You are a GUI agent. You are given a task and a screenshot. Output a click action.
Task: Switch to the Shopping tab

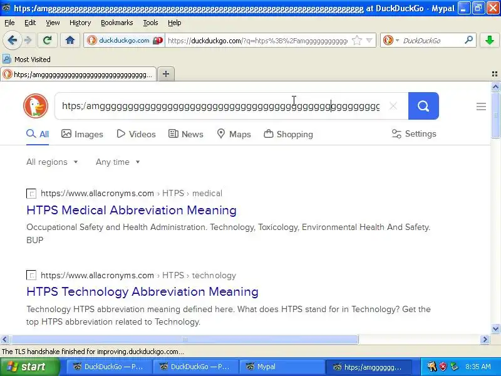click(288, 134)
